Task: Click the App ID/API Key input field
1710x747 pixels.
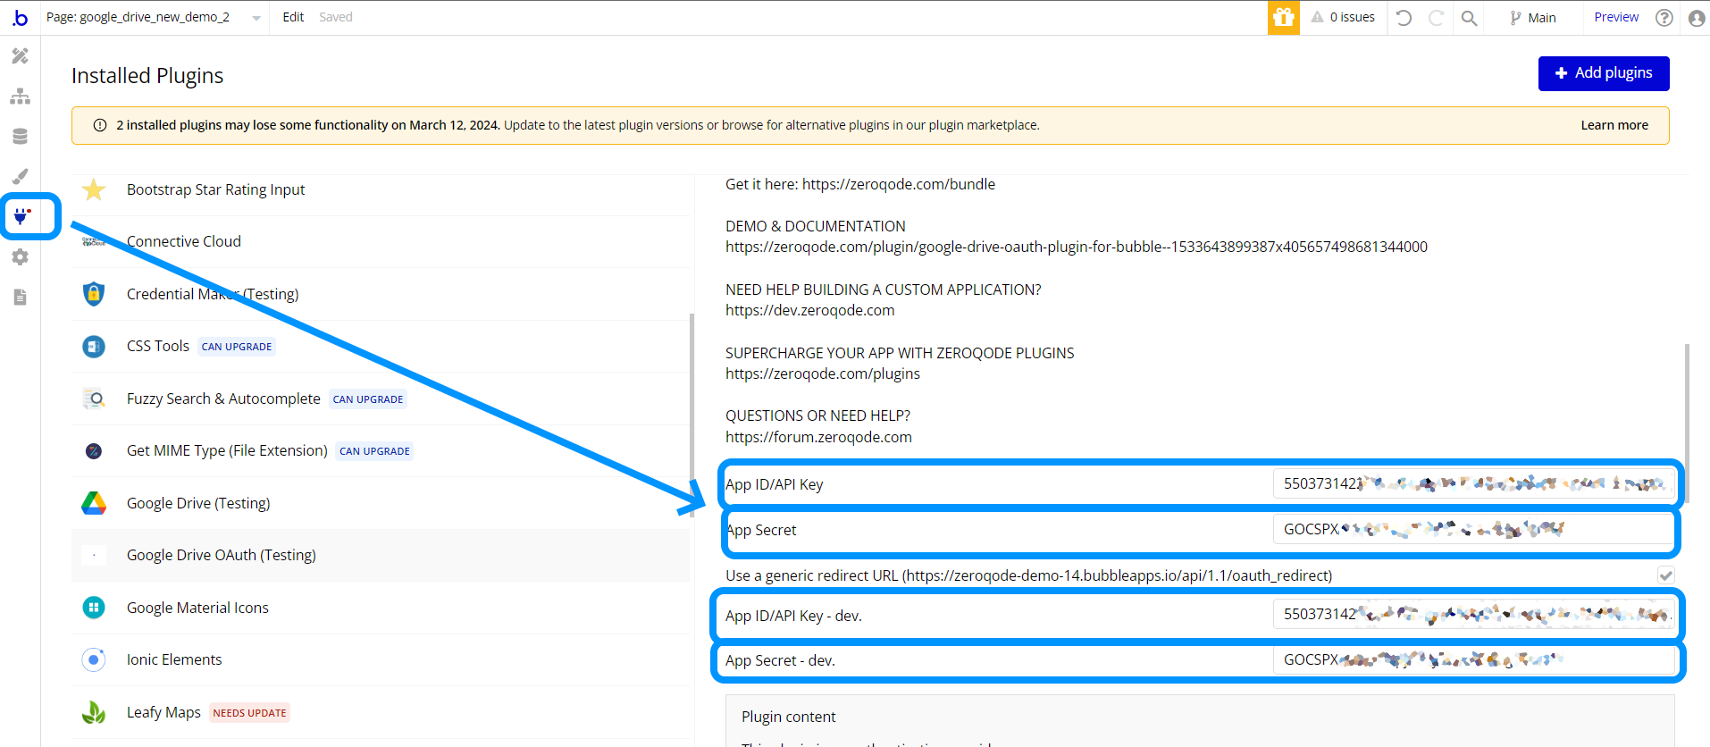Action: coord(1472,483)
